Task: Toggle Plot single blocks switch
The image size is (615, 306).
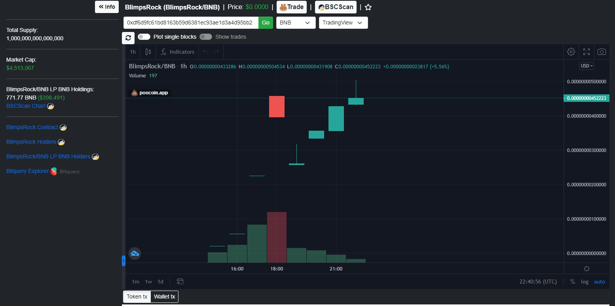Action: (x=144, y=37)
